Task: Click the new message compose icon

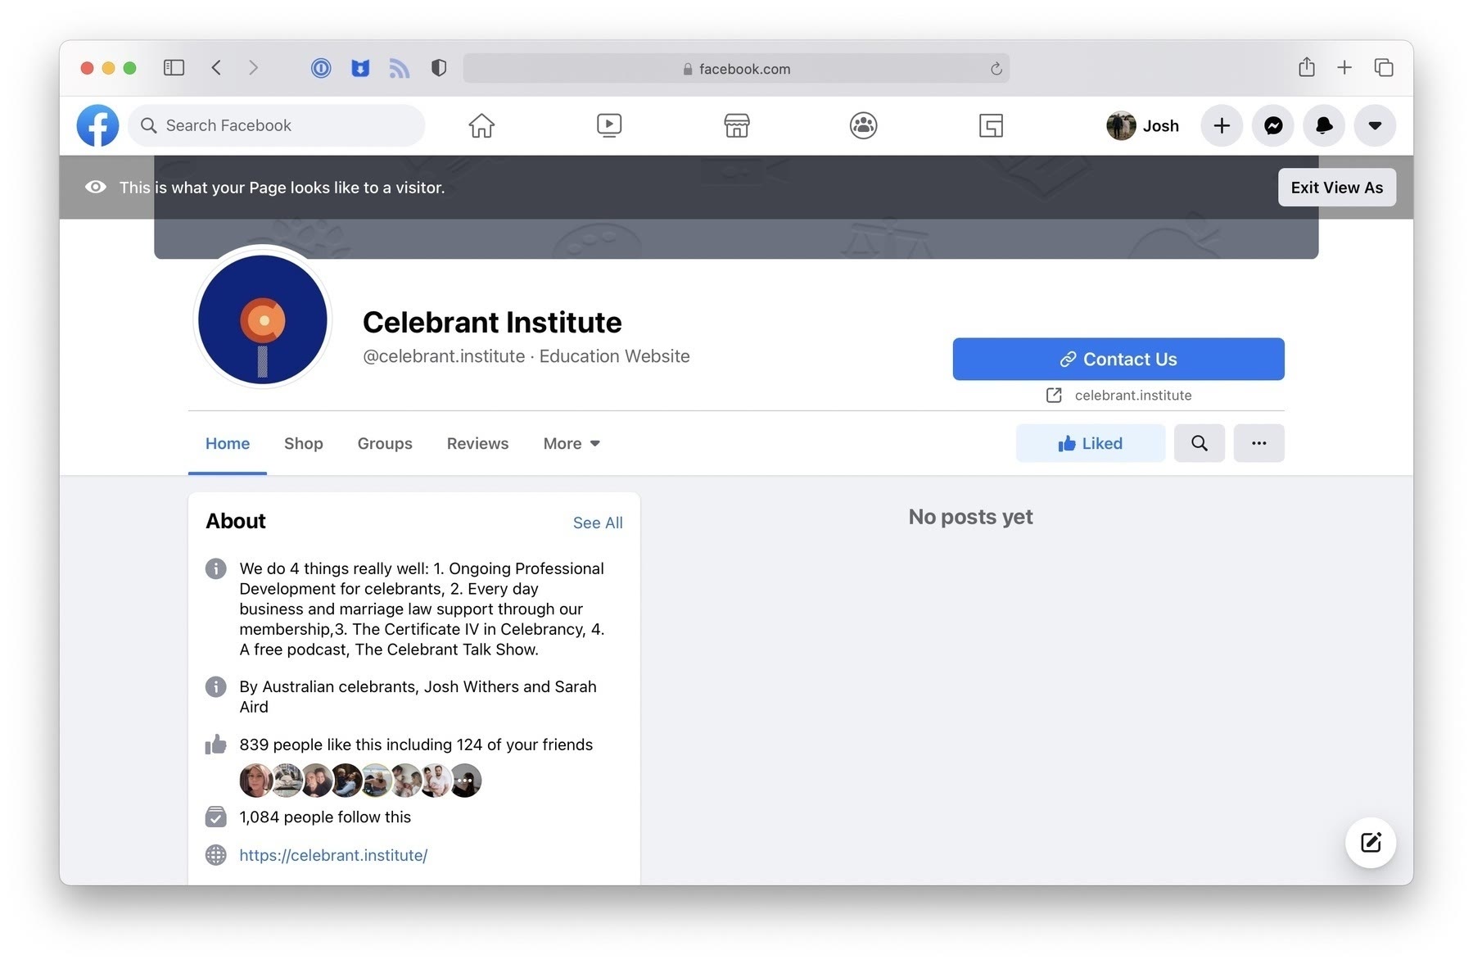Action: [x=1370, y=842]
